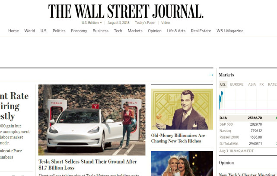Switch to the EUROPE markets tab
Viewport: 277px width, 176px height.
tap(236, 85)
